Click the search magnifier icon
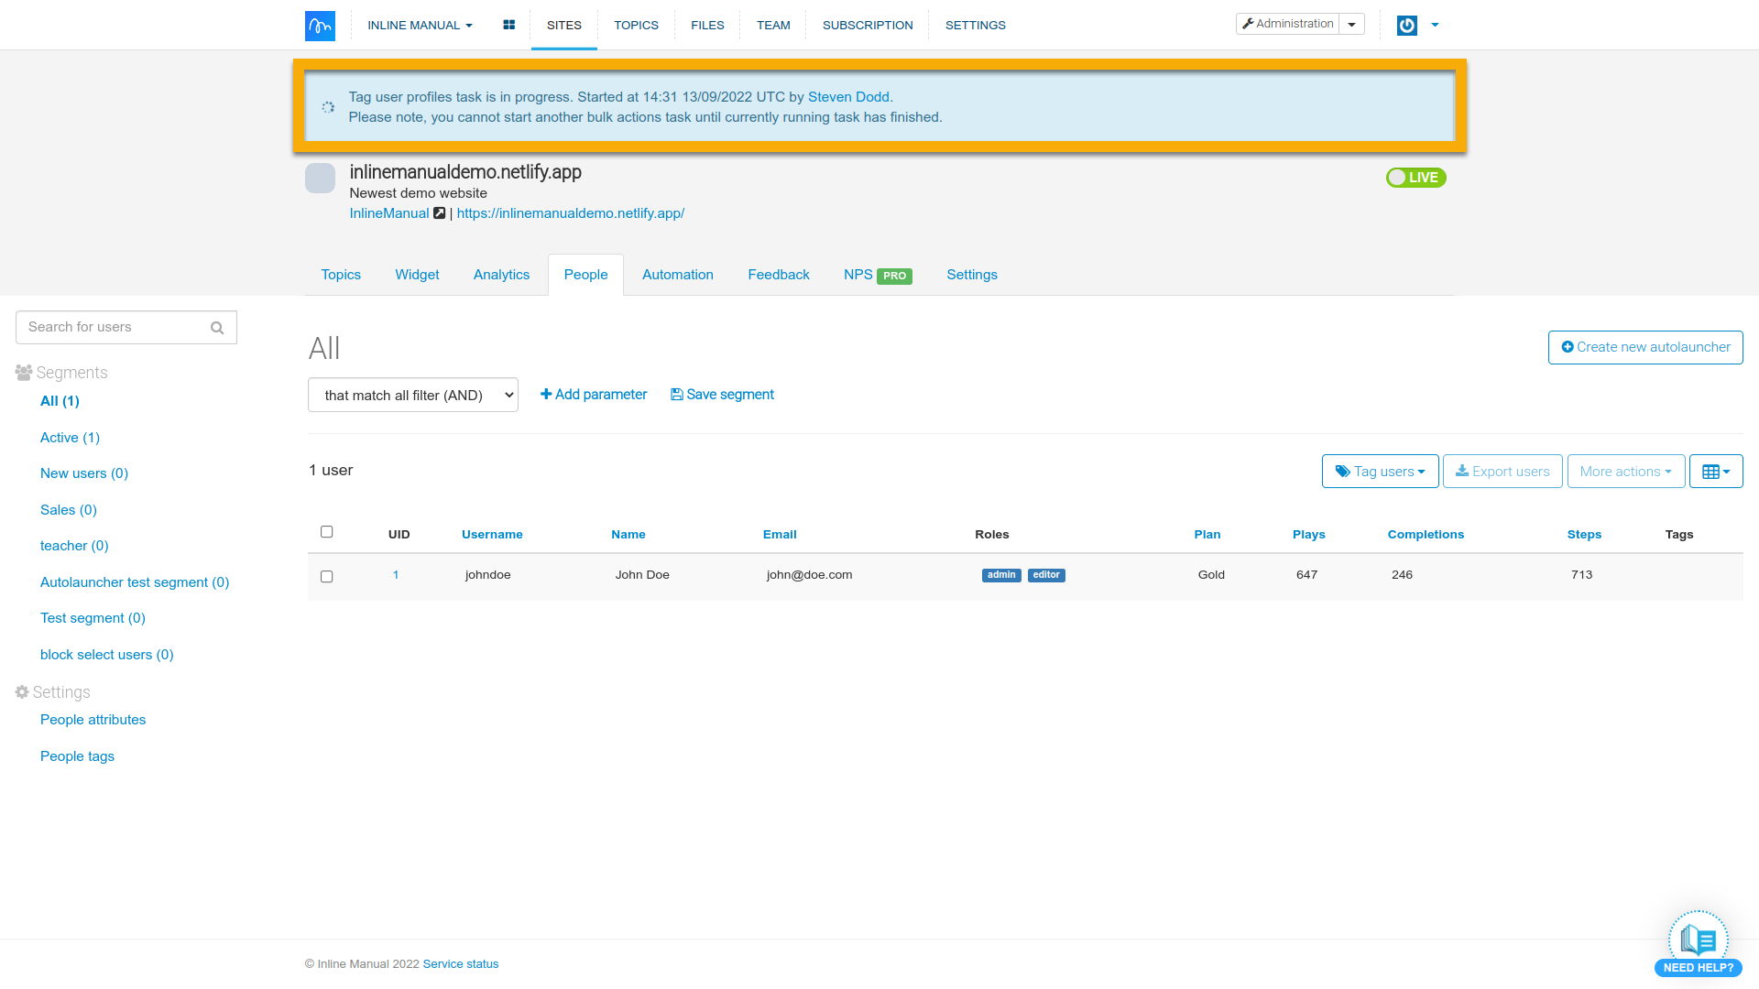Viewport: 1759px width, 989px height. [x=217, y=328]
